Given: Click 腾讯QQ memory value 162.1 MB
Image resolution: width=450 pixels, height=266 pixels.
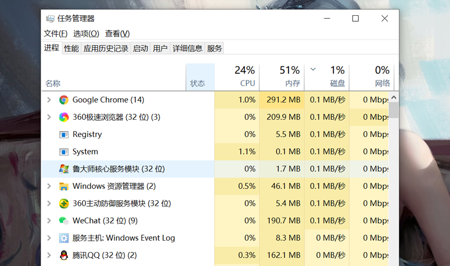Looking at the screenshot, I should pyautogui.click(x=283, y=255).
